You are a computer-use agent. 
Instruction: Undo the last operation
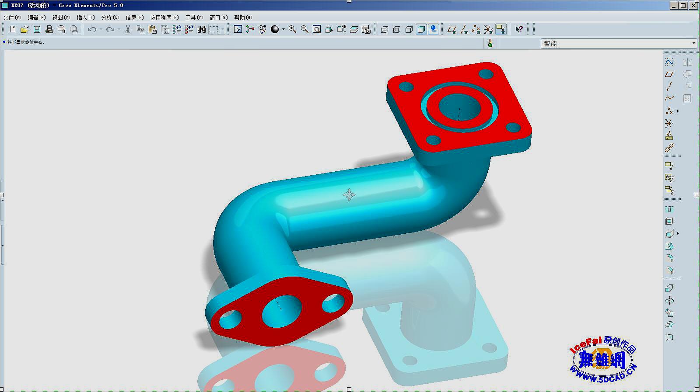click(92, 29)
